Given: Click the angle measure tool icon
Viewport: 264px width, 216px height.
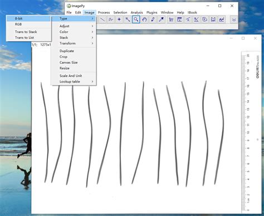Looking at the screenshot, I should [x=188, y=19].
